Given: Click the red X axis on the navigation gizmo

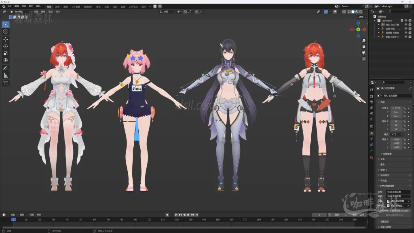Looking at the screenshot, I should [365, 29].
